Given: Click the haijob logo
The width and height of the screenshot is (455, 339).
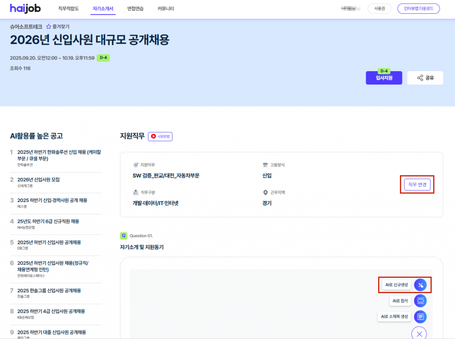Looking at the screenshot, I should pos(25,8).
